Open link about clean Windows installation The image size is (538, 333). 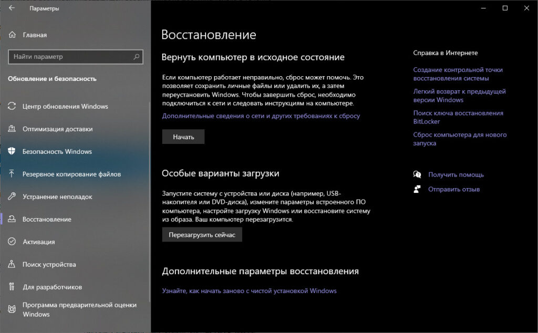[249, 290]
